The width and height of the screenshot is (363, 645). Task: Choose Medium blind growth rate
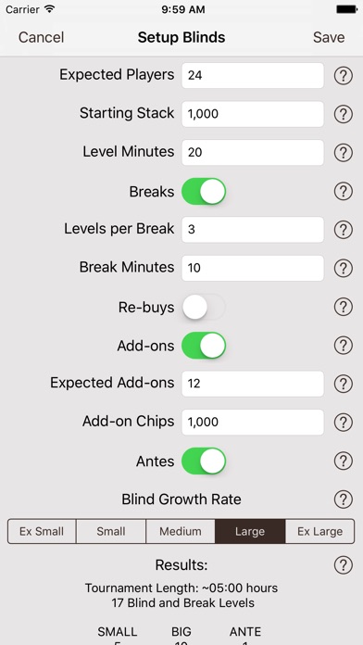[181, 531]
